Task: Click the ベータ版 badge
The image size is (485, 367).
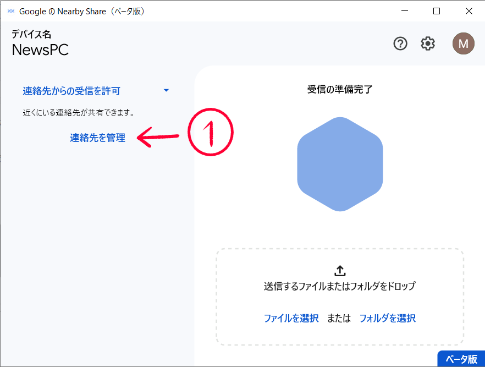Action: [461, 359]
